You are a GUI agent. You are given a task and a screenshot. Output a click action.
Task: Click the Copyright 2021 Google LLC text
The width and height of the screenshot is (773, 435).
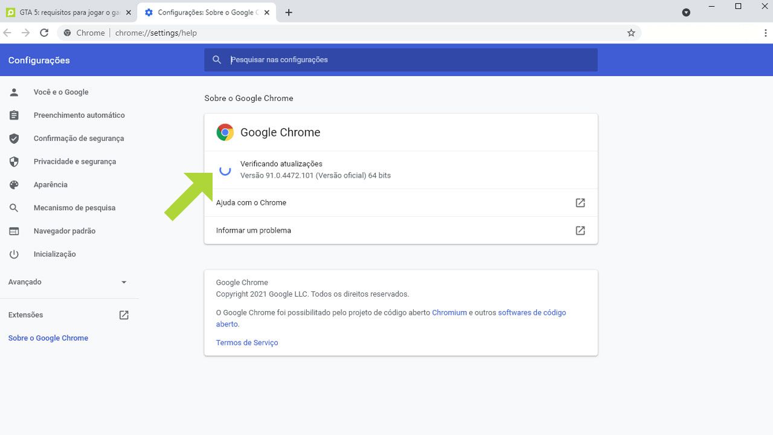pos(312,294)
